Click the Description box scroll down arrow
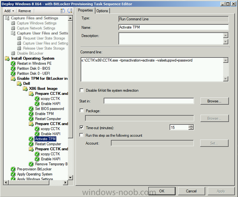 click(226, 42)
